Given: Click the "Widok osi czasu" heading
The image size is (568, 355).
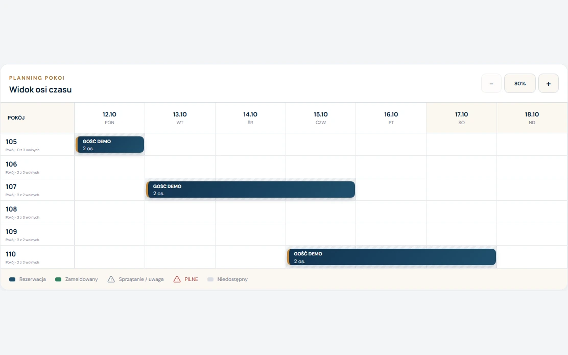Looking at the screenshot, I should coord(40,89).
